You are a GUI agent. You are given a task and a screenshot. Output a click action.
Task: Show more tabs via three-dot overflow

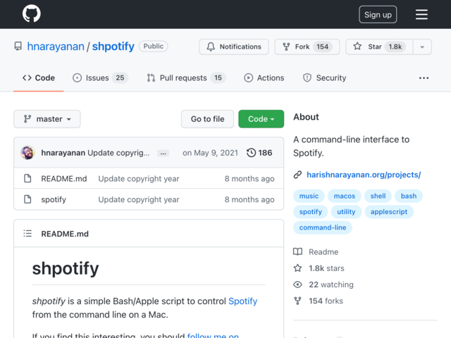pyautogui.click(x=424, y=78)
